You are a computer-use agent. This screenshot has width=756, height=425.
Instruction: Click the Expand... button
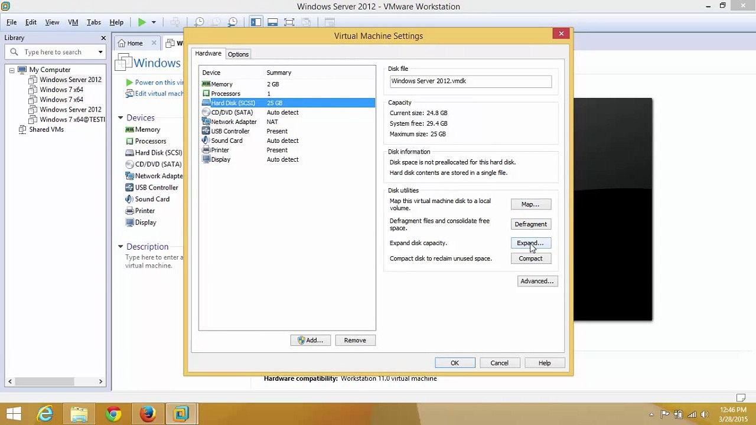point(530,243)
